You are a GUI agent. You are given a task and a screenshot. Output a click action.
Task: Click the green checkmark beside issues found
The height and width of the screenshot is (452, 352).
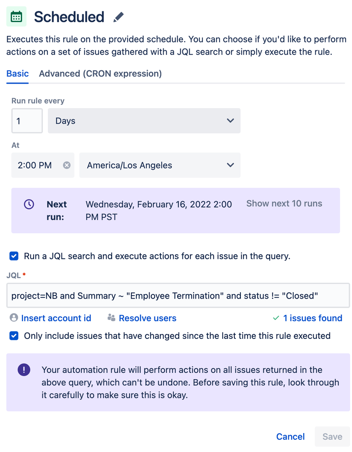(x=276, y=318)
